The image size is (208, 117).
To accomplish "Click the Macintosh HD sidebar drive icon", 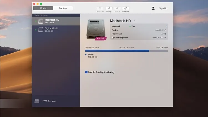I will [41, 21].
